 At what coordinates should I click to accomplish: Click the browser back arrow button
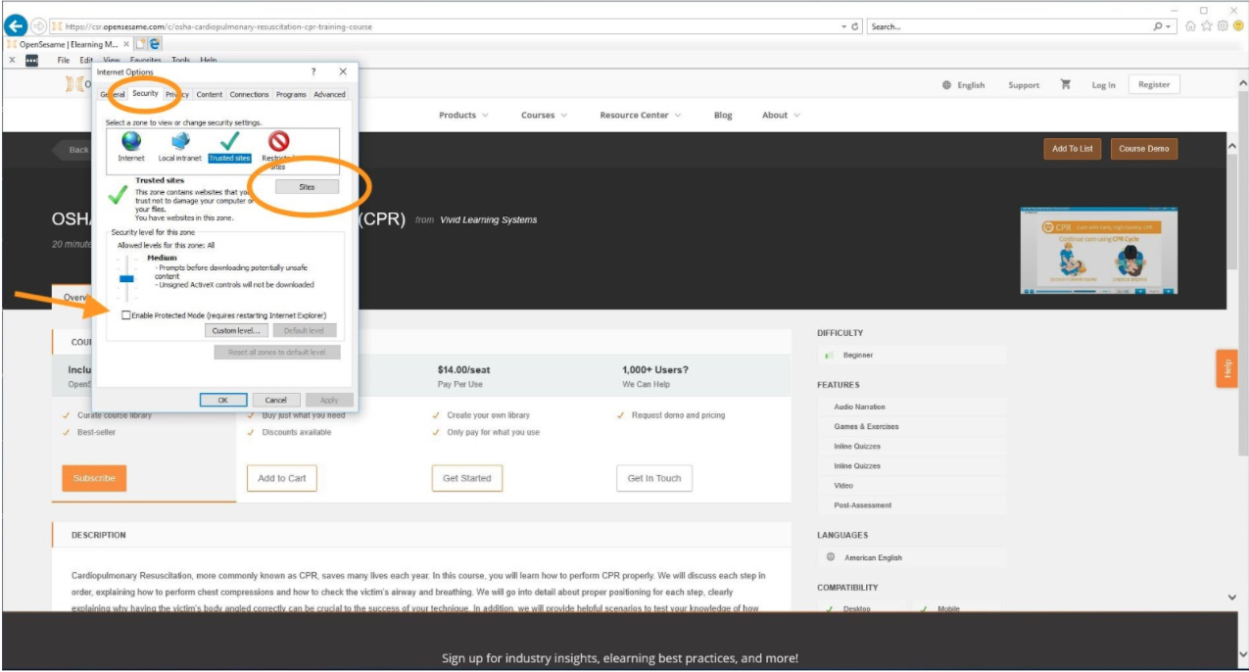16,26
